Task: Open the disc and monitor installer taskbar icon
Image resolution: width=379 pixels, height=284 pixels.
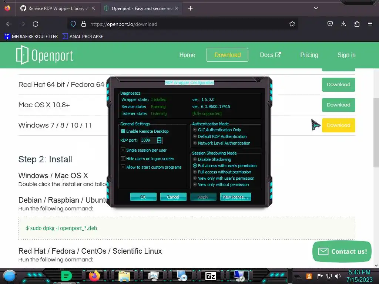Action: (x=181, y=276)
